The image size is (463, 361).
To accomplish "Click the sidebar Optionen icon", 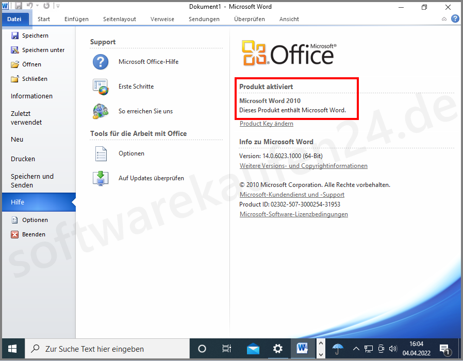I will point(14,220).
